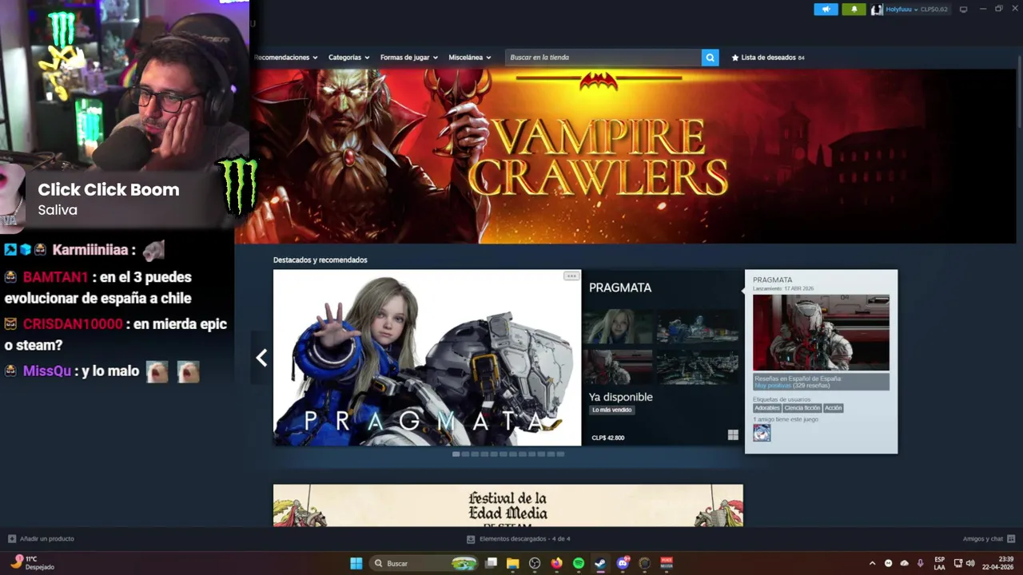Open Lista de deseados link
1023x575 pixels.
coord(767,57)
